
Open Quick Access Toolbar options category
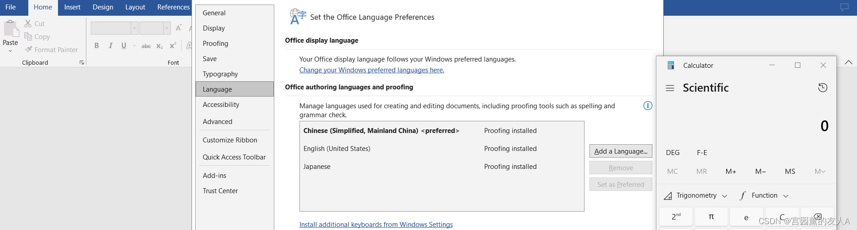coord(235,157)
